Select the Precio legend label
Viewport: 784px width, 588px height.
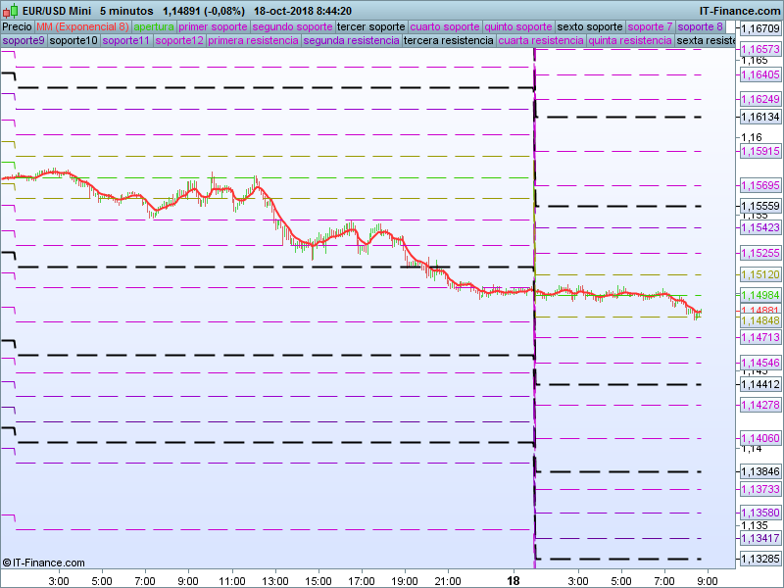17,26
